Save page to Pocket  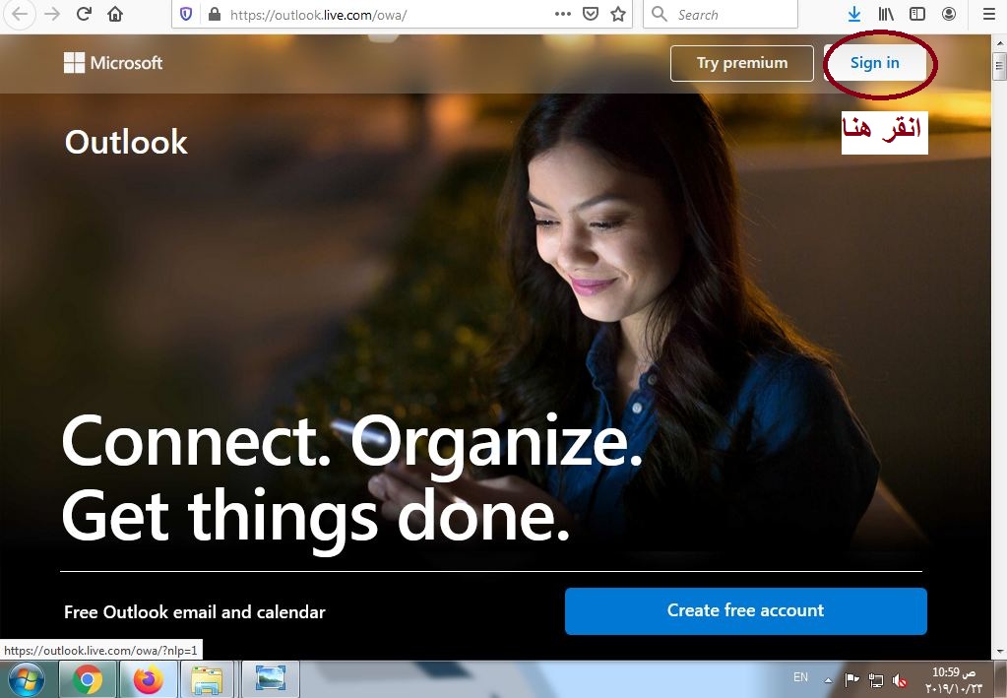[591, 15]
